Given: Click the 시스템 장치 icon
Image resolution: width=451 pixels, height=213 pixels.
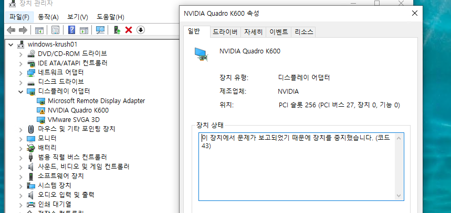Looking at the screenshot, I should click(x=31, y=185).
